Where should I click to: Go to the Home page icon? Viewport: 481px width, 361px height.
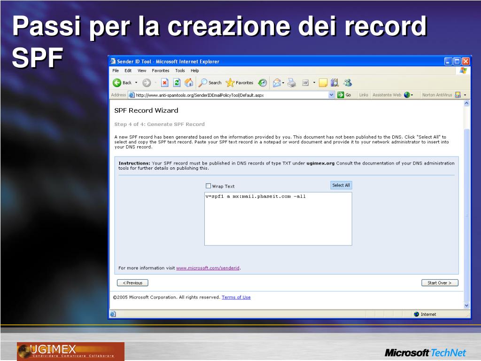point(189,83)
